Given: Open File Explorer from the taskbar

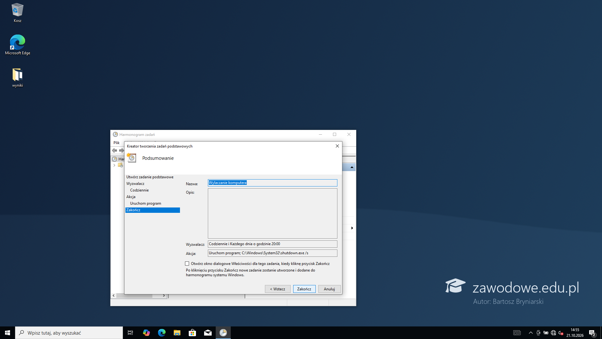Looking at the screenshot, I should [x=177, y=333].
